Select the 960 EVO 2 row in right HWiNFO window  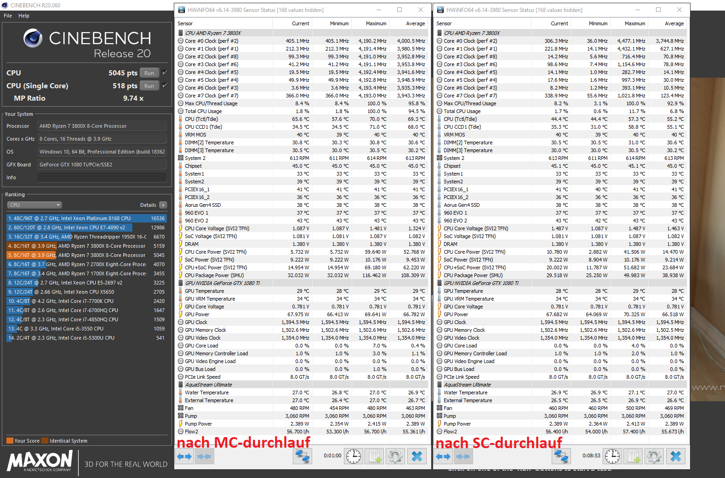[560, 221]
